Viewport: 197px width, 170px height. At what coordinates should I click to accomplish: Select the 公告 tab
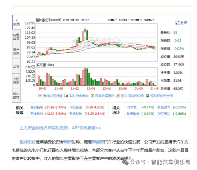tap(16, 66)
